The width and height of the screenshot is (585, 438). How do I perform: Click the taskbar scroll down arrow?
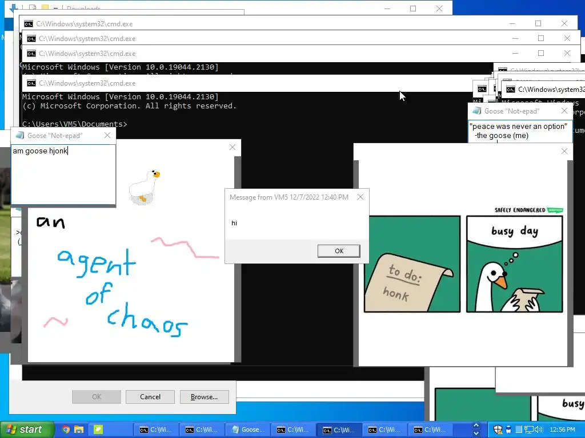click(476, 433)
